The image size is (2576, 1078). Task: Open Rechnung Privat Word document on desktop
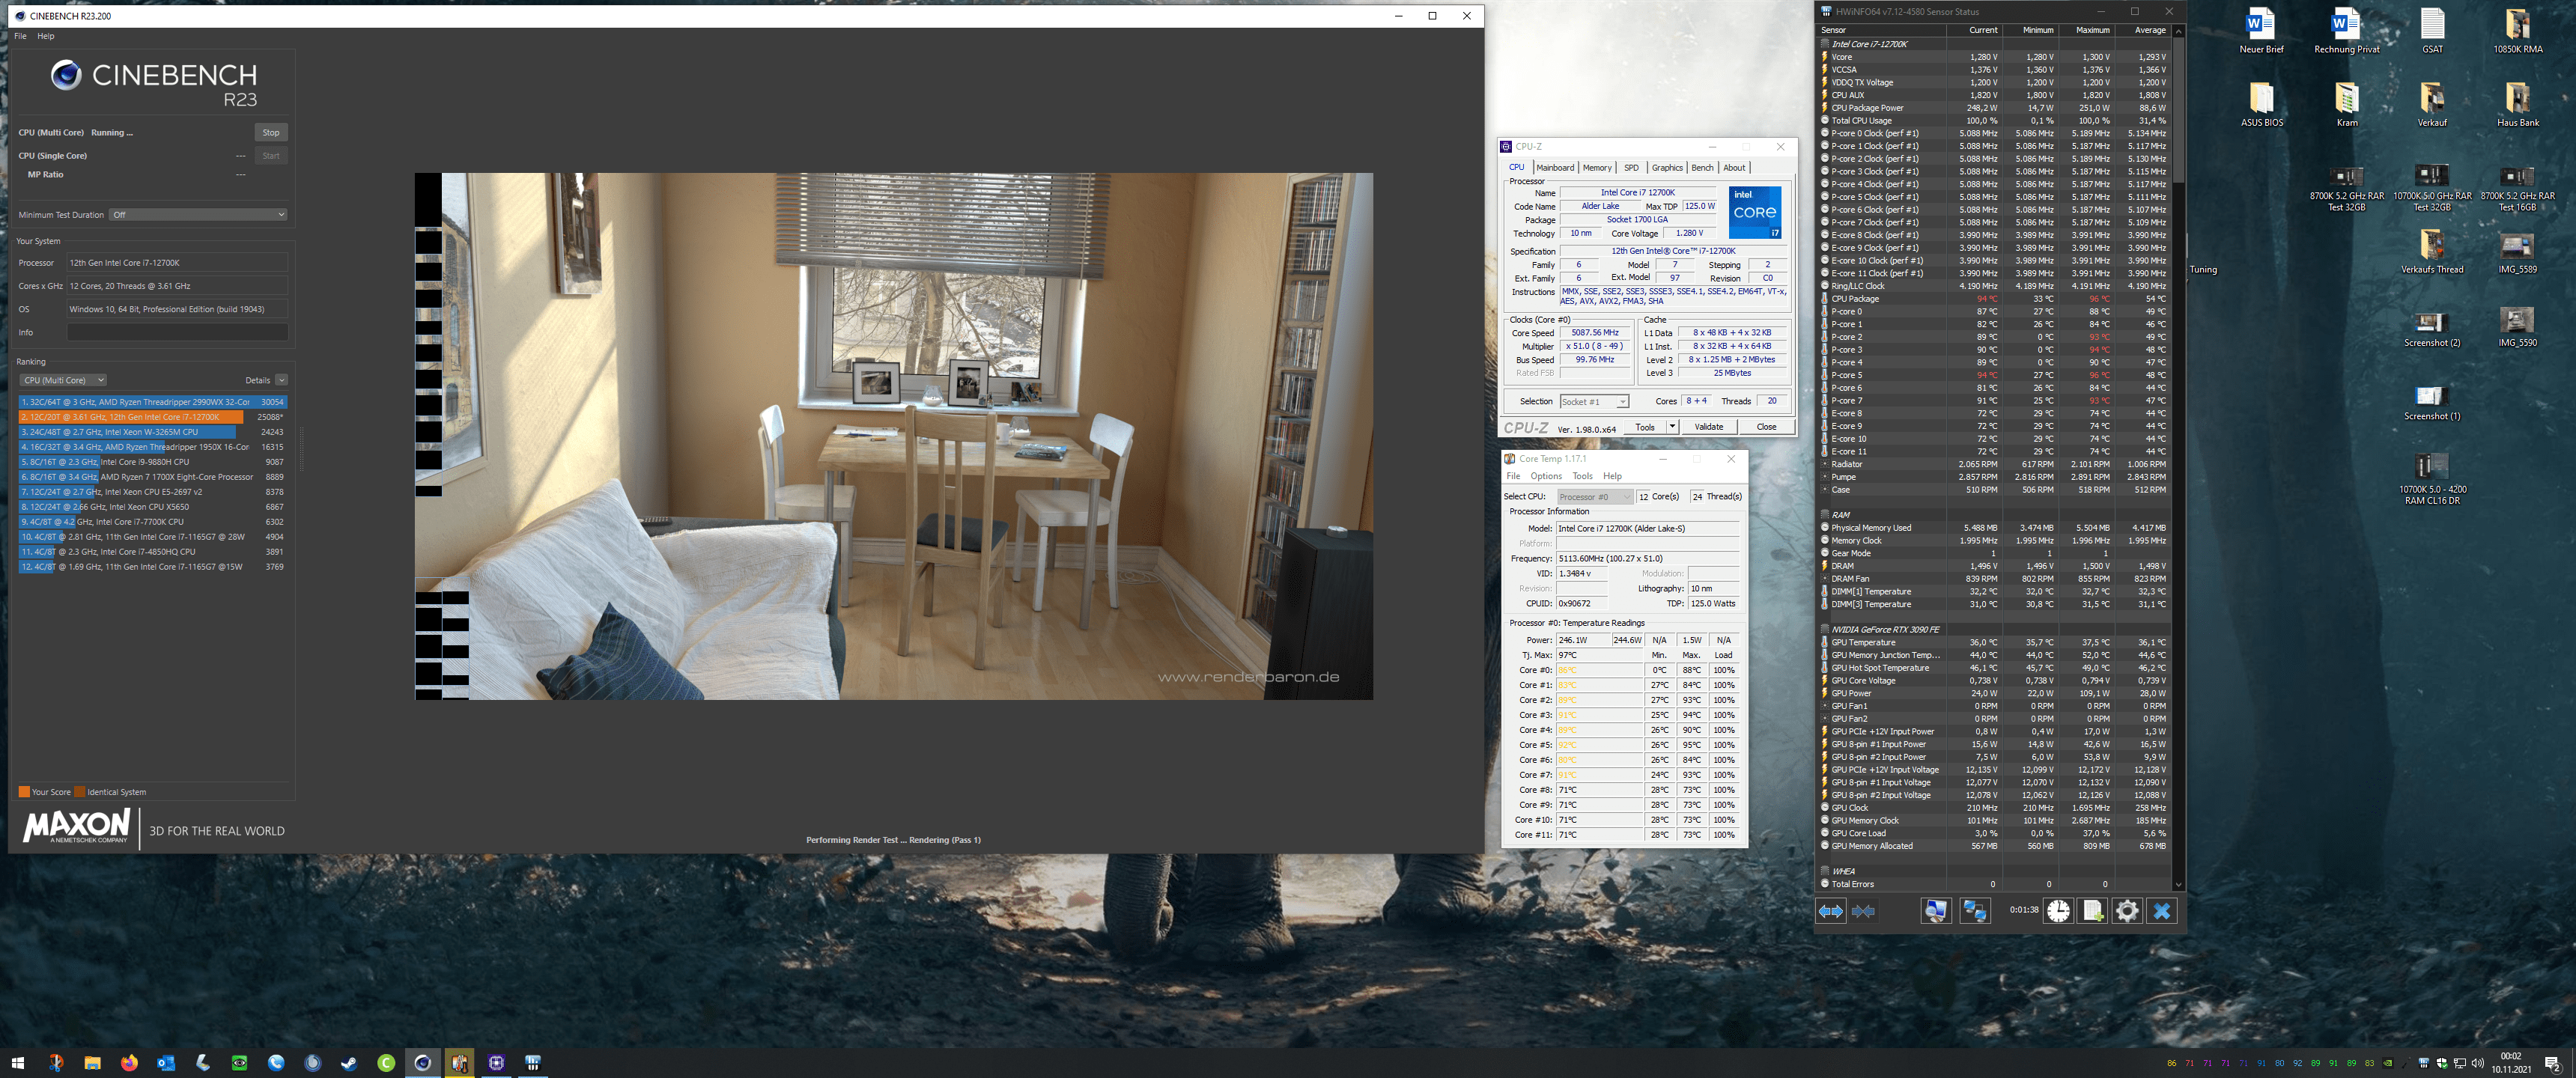[2346, 31]
